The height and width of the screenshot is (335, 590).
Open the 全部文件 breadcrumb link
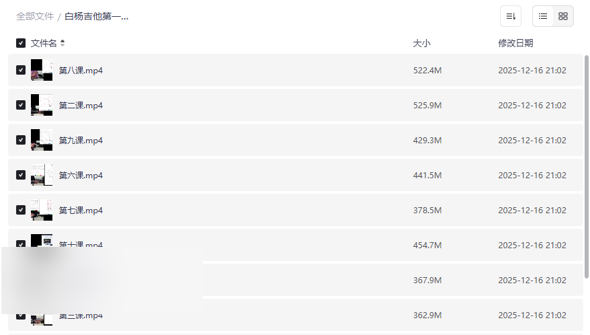point(35,16)
